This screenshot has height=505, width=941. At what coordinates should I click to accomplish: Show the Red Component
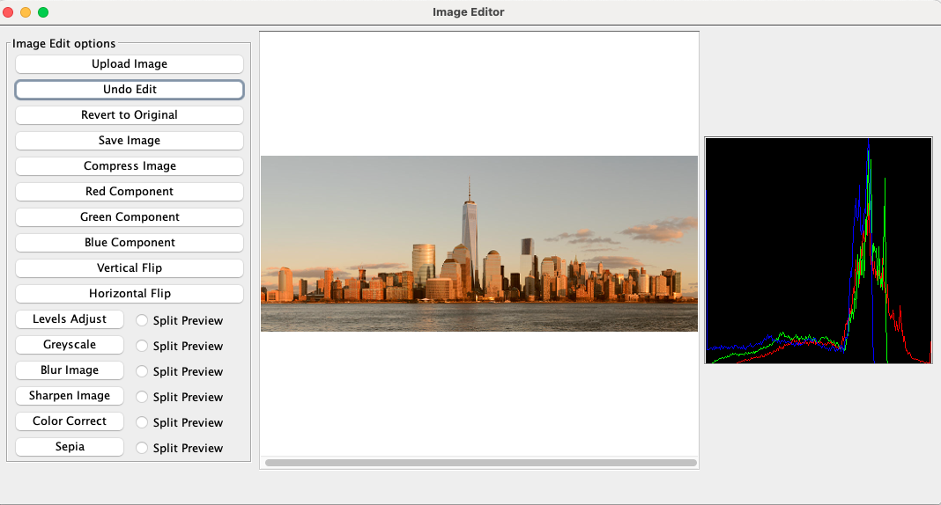(x=129, y=192)
